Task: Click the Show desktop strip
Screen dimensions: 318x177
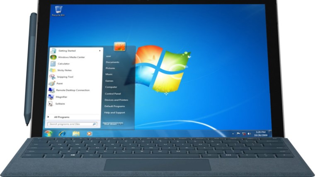Action: 270,134
